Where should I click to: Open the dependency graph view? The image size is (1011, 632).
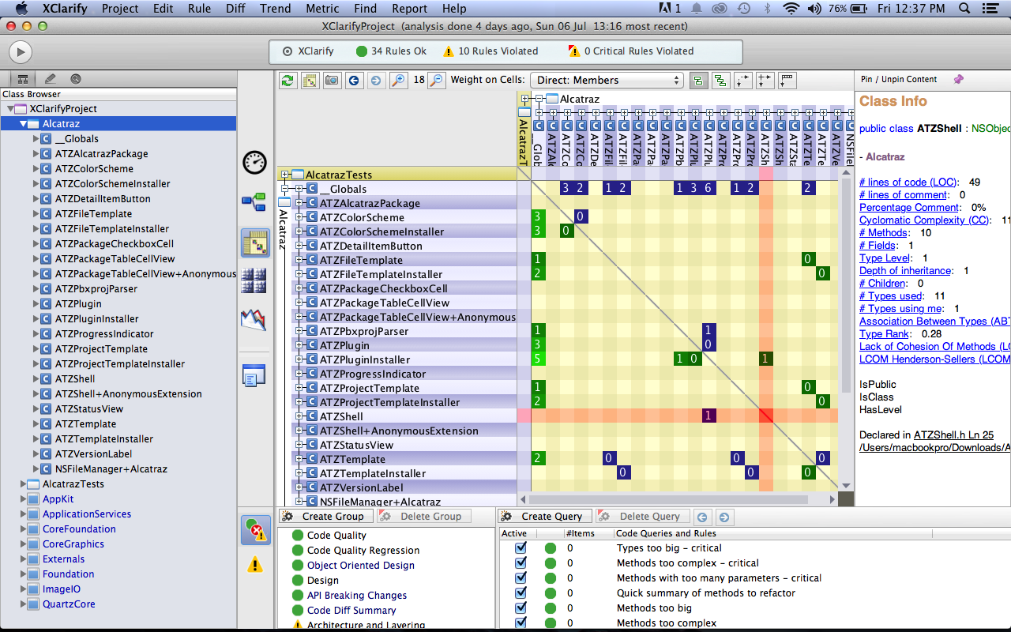coord(254,202)
